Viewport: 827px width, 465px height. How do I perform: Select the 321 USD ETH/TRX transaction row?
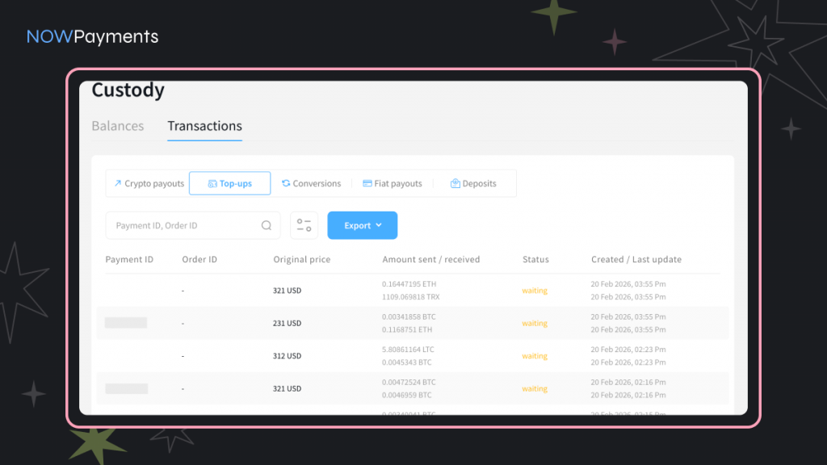point(412,291)
